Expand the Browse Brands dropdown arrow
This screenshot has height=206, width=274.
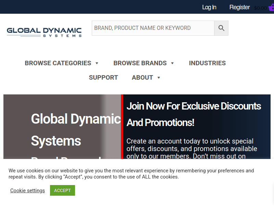[x=172, y=63]
